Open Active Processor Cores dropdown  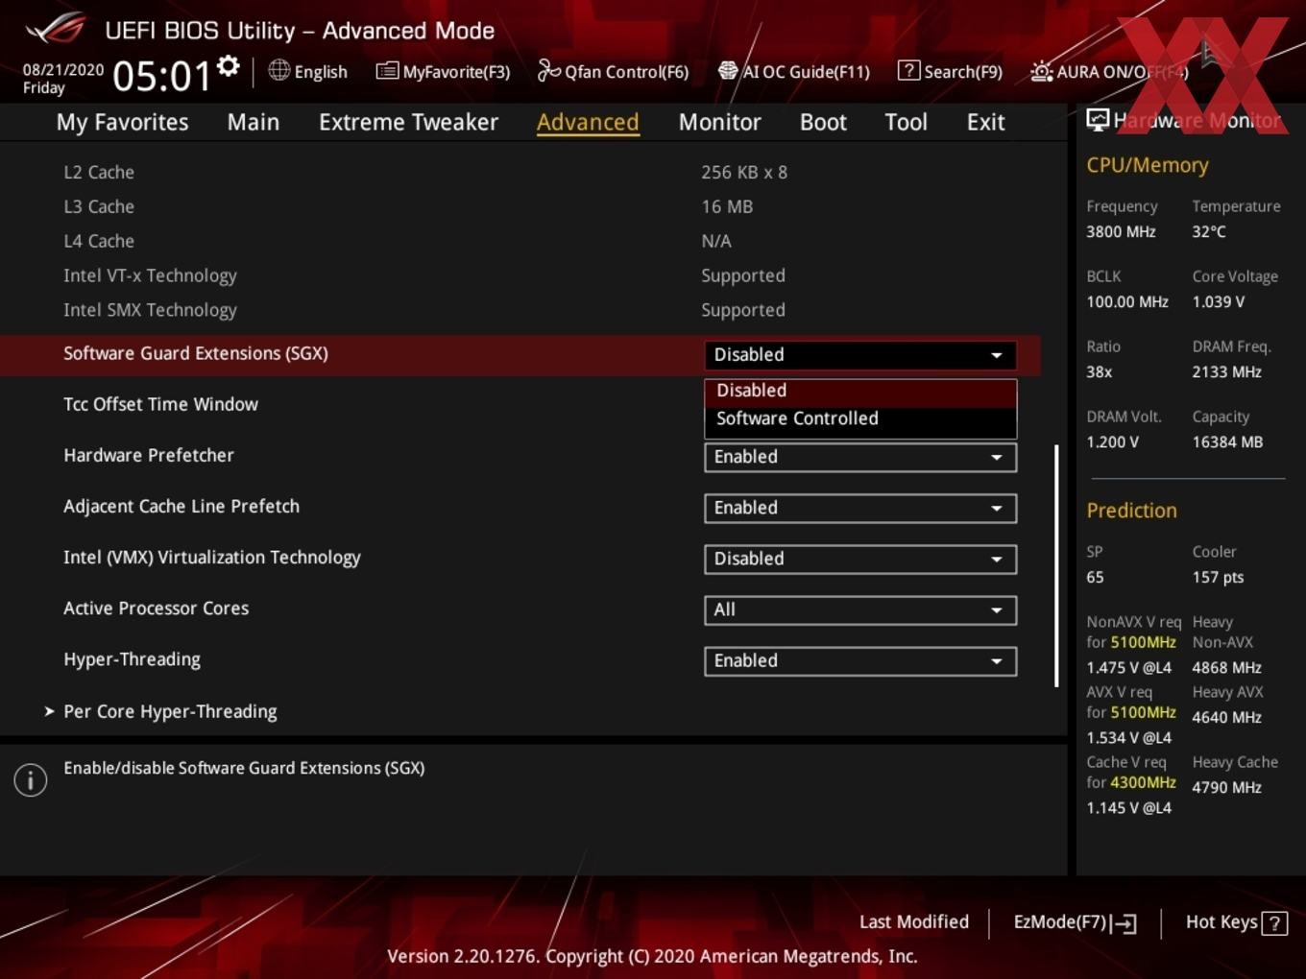click(859, 609)
